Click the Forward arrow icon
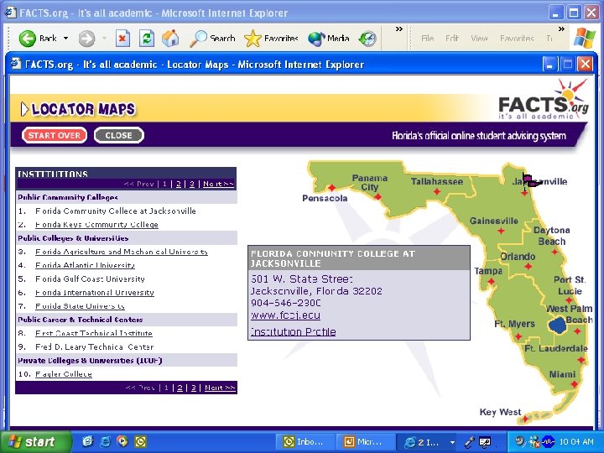The height and width of the screenshot is (453, 604). click(x=86, y=39)
